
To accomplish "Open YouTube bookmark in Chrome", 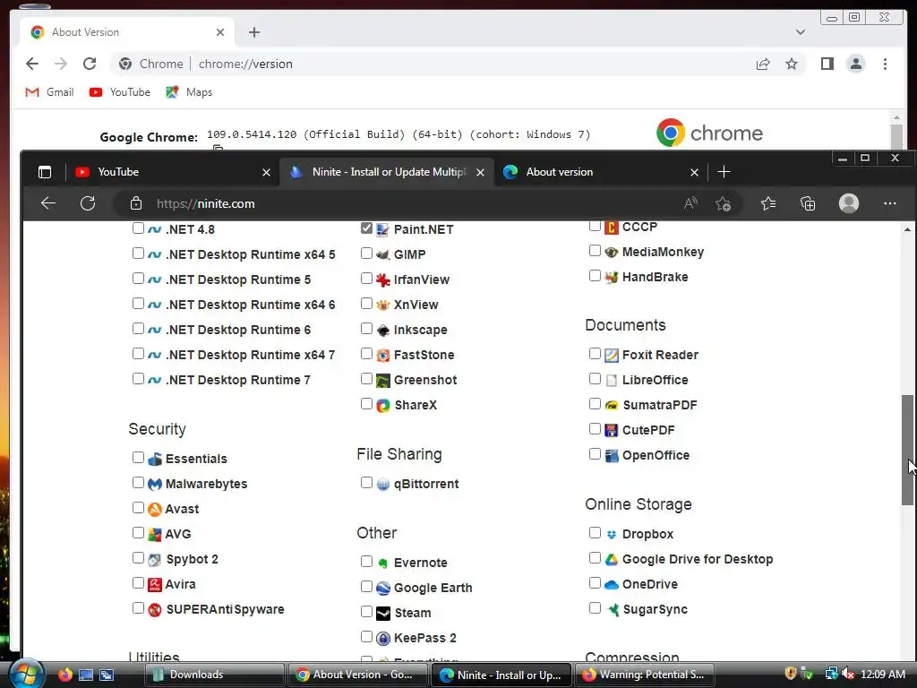I will (x=120, y=92).
